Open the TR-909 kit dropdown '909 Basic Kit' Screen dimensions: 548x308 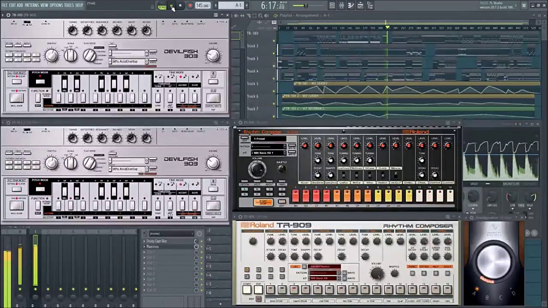coord(324,278)
